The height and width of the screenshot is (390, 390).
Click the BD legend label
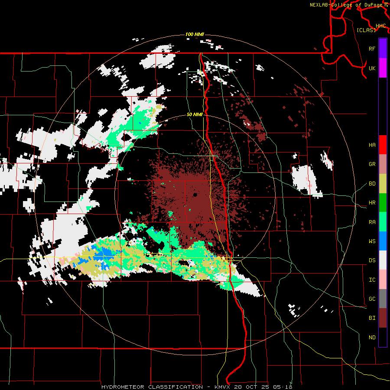point(372,184)
